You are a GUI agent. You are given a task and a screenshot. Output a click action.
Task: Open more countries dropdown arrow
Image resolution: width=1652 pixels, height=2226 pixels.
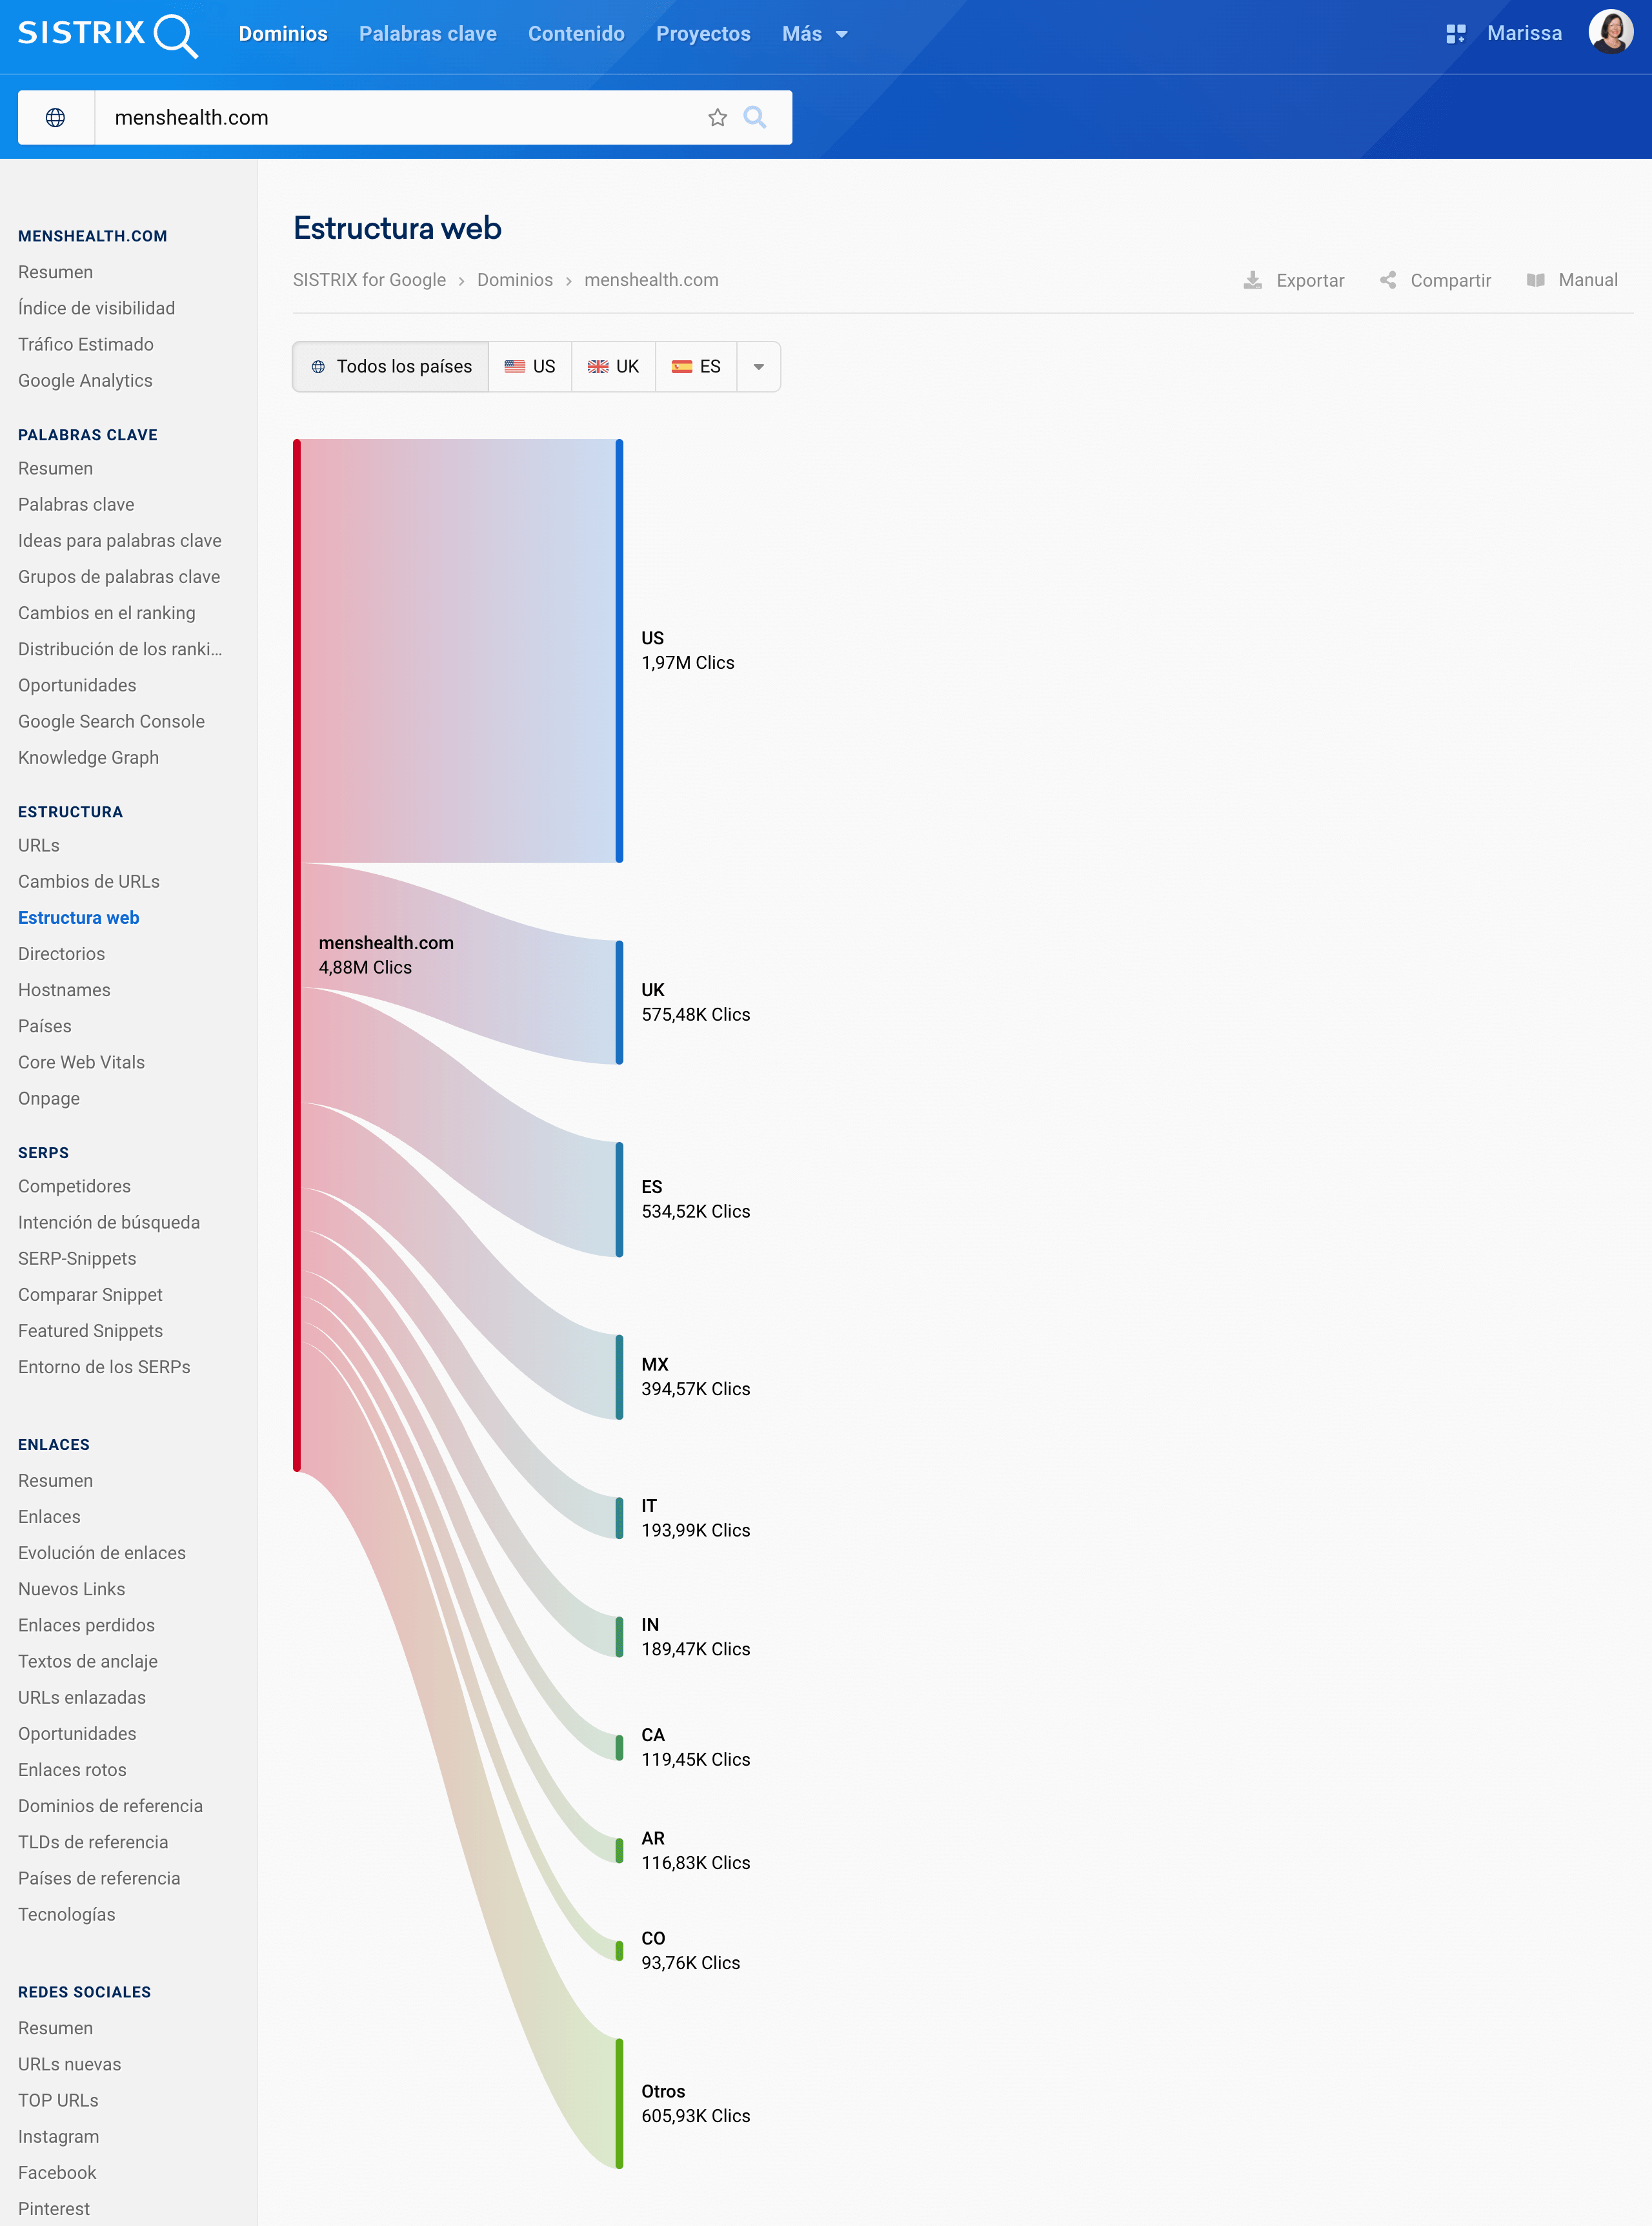click(759, 367)
